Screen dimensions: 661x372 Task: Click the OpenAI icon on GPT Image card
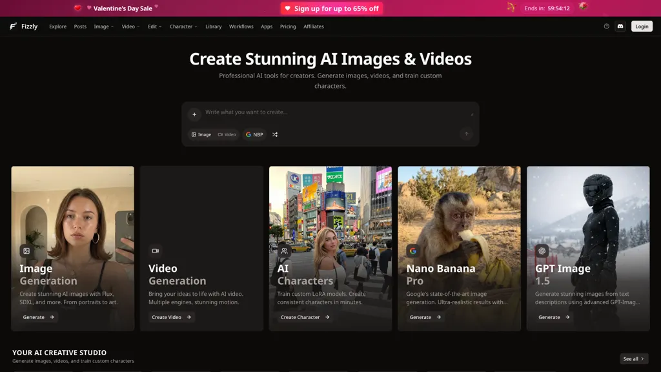coord(542,251)
